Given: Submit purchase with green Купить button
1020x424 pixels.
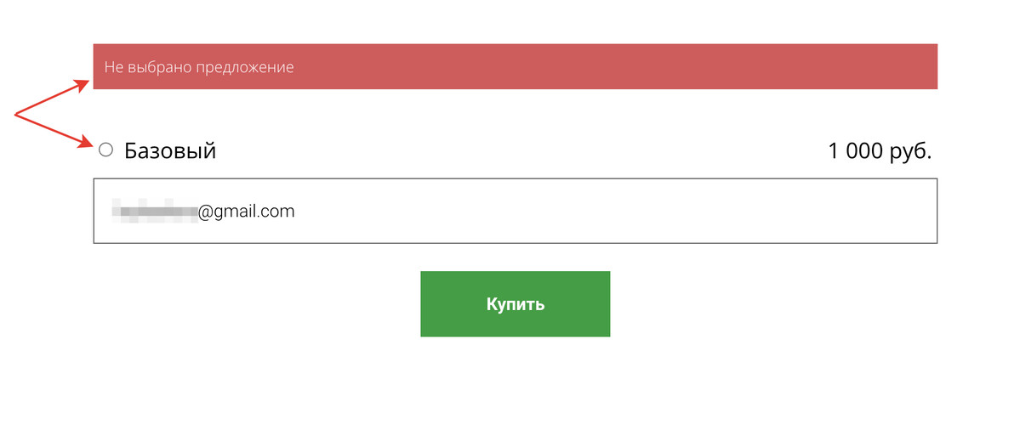Looking at the screenshot, I should 516,304.
